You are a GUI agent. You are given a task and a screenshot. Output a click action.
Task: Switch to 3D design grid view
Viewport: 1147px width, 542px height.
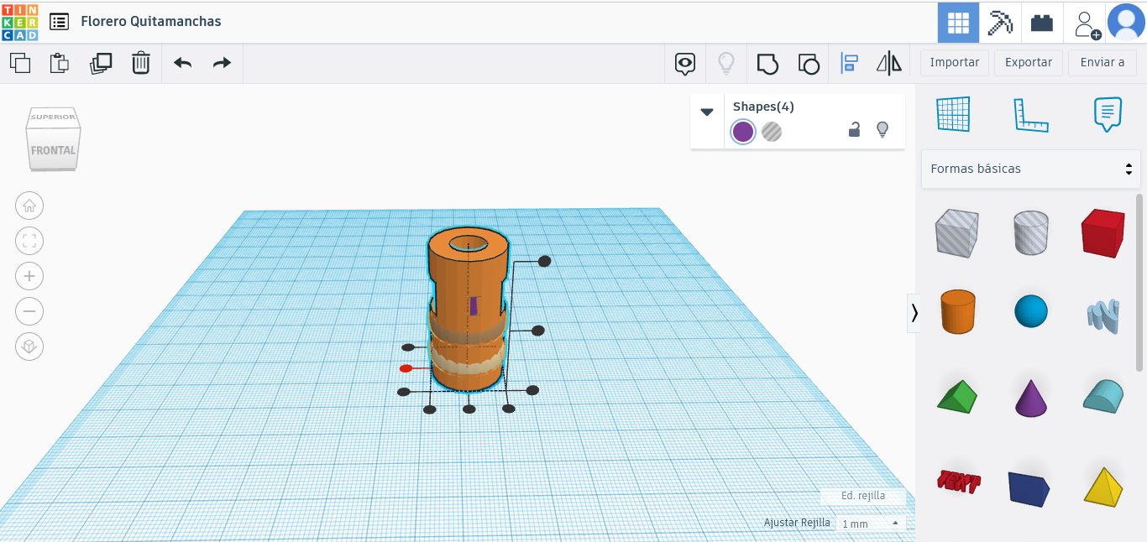[958, 23]
